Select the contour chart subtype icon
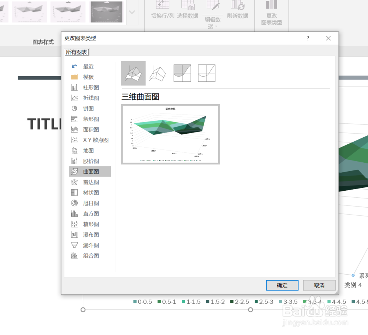The height and width of the screenshot is (335, 368). tap(182, 73)
